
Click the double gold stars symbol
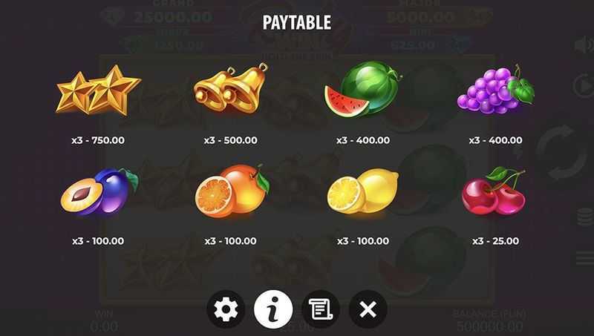click(x=98, y=90)
